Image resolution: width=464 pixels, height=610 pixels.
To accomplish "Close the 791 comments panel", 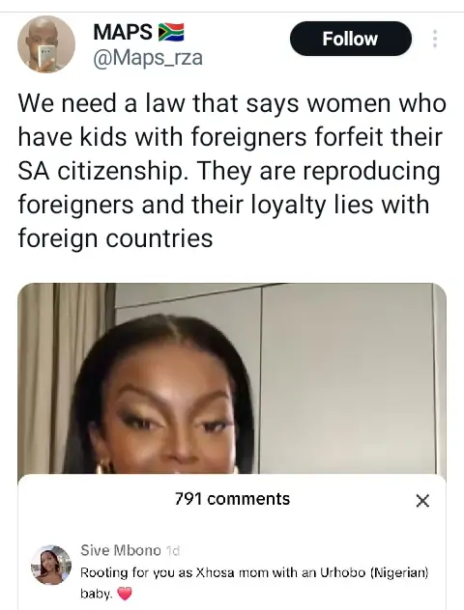I will [422, 501].
